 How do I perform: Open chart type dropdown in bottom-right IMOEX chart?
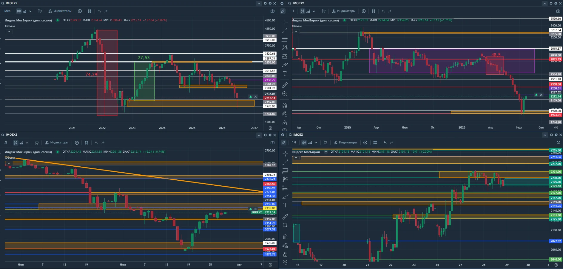point(316,143)
